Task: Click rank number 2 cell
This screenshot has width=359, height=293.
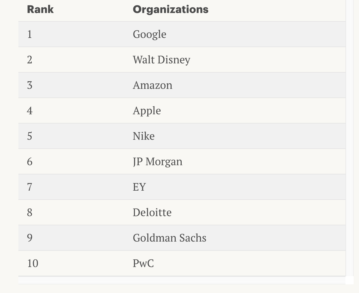Action: tap(30, 60)
